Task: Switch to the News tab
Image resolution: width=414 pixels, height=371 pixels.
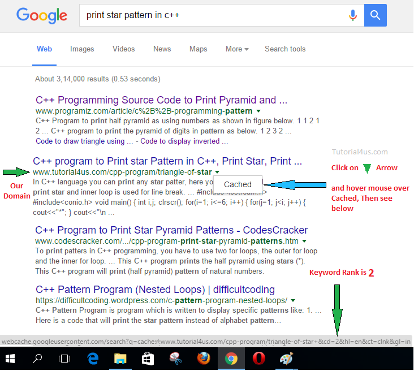Action: (x=162, y=49)
